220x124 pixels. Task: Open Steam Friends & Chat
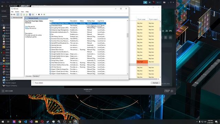tap(169, 91)
